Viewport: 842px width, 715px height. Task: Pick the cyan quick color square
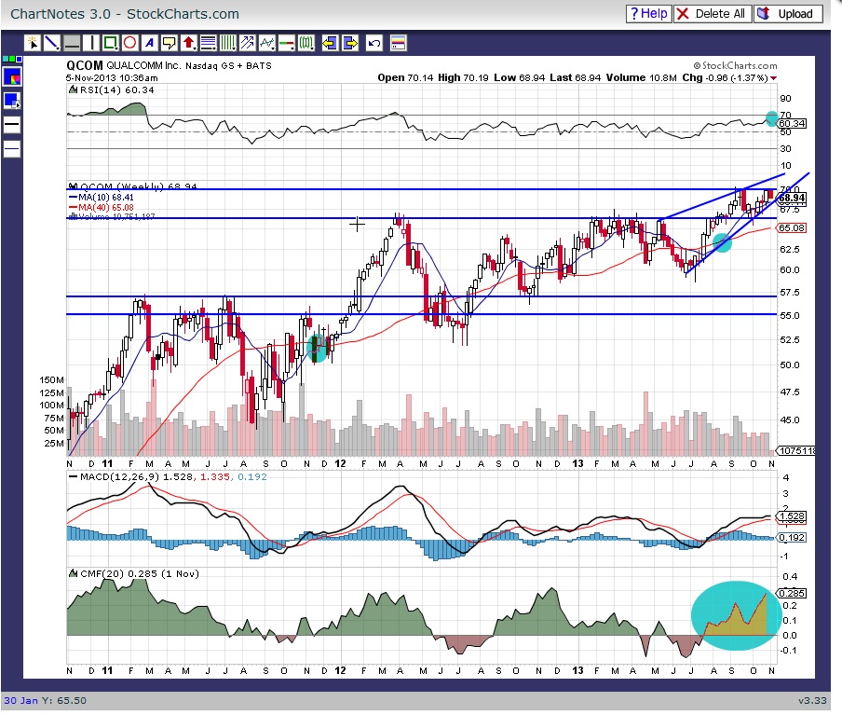click(x=6, y=59)
